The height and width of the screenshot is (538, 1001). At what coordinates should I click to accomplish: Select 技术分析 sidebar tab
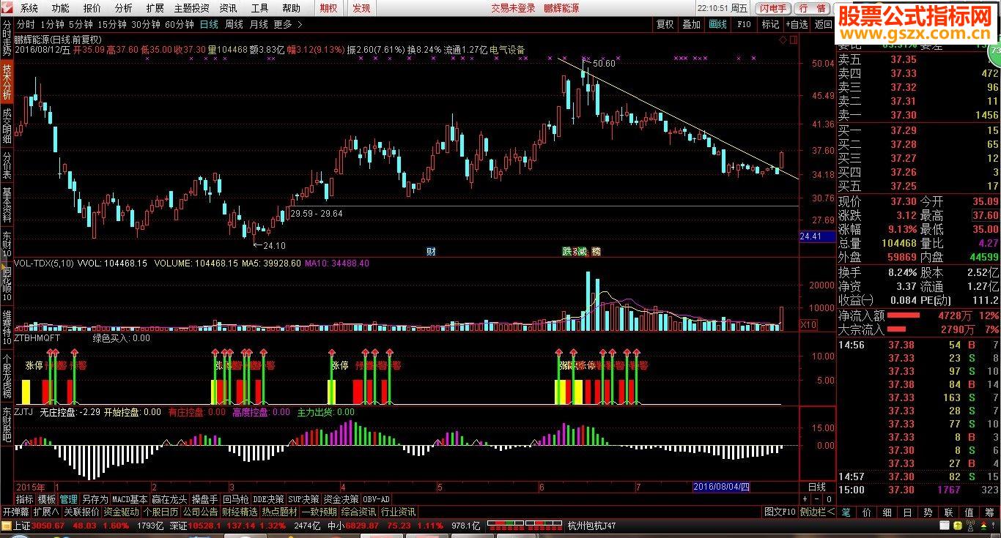[x=7, y=81]
